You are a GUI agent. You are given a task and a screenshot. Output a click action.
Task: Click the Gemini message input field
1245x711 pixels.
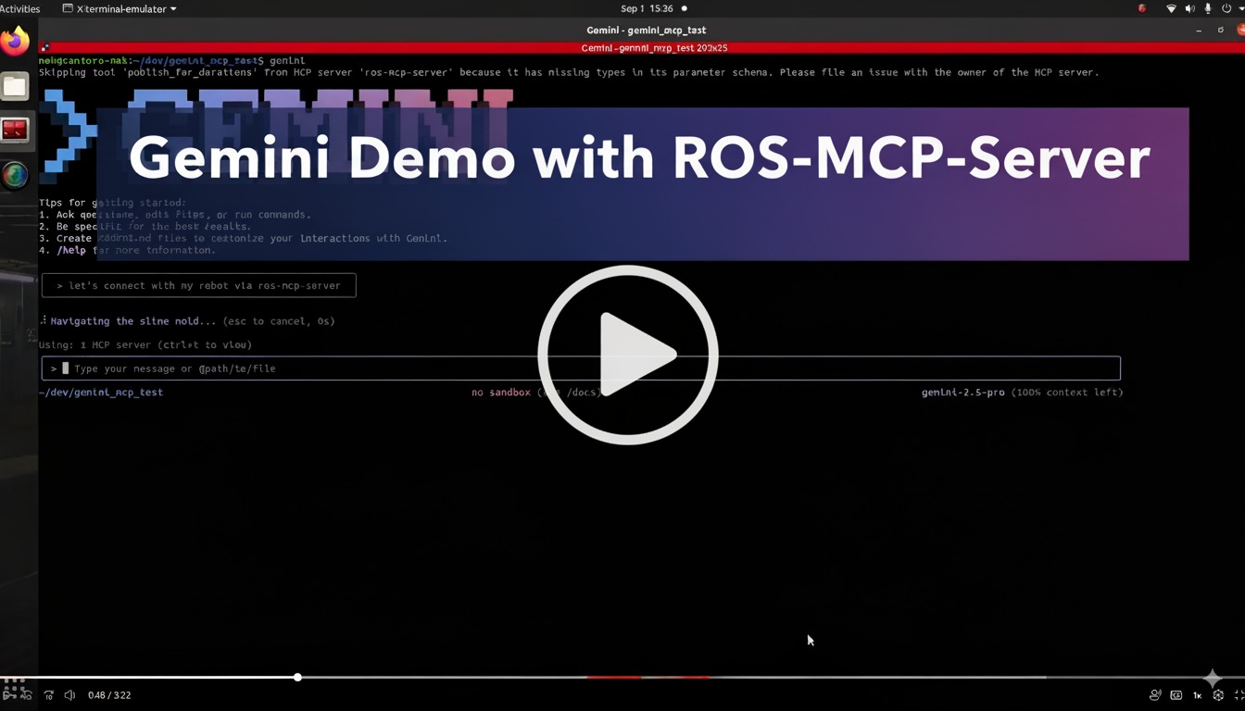(581, 368)
